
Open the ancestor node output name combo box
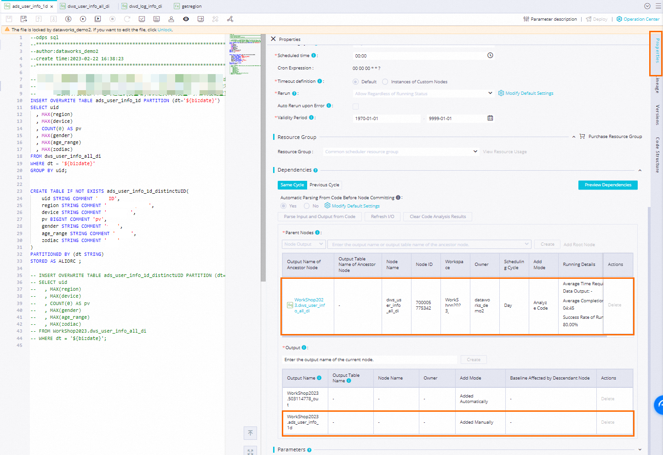(429, 244)
